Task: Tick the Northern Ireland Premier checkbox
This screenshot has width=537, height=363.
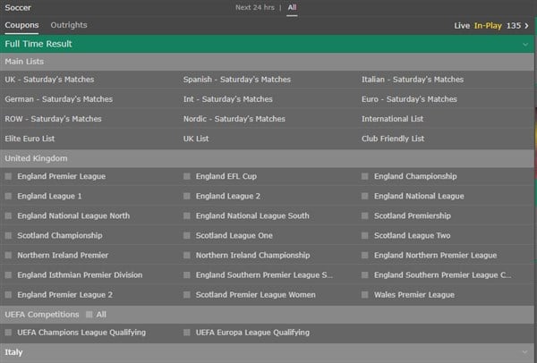Action: [x=8, y=255]
